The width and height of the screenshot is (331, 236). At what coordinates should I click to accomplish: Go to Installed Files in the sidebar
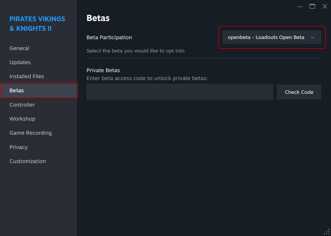(27, 76)
